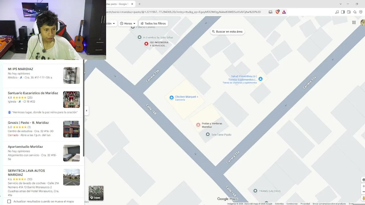View the Apartaestudio Maridiaz bedroom photo

pyautogui.click(x=72, y=153)
